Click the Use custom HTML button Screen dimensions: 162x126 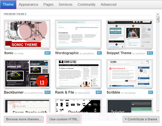(x=64, y=119)
